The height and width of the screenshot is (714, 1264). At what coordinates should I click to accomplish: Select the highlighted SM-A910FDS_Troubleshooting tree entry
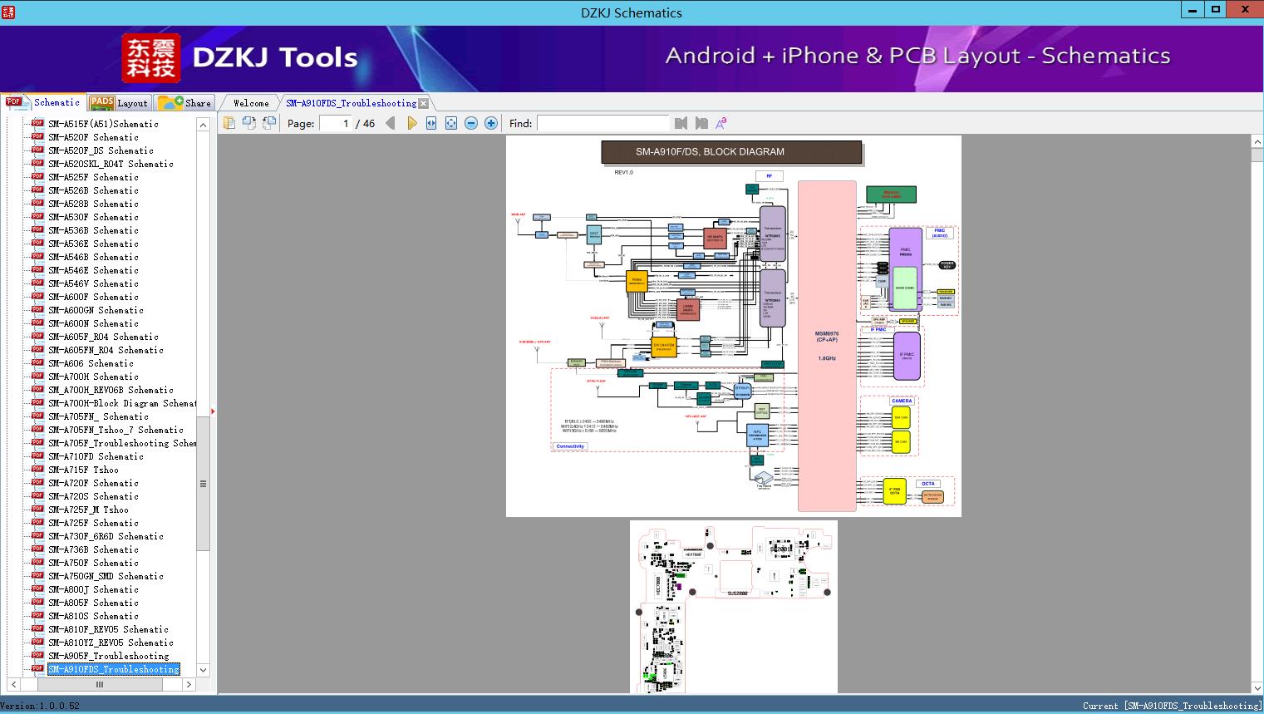pos(114,669)
